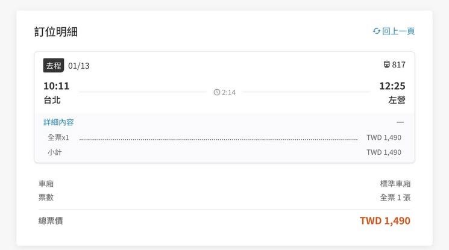Click the clock icon beside 2:14 duration
449x250 pixels.
[x=217, y=92]
